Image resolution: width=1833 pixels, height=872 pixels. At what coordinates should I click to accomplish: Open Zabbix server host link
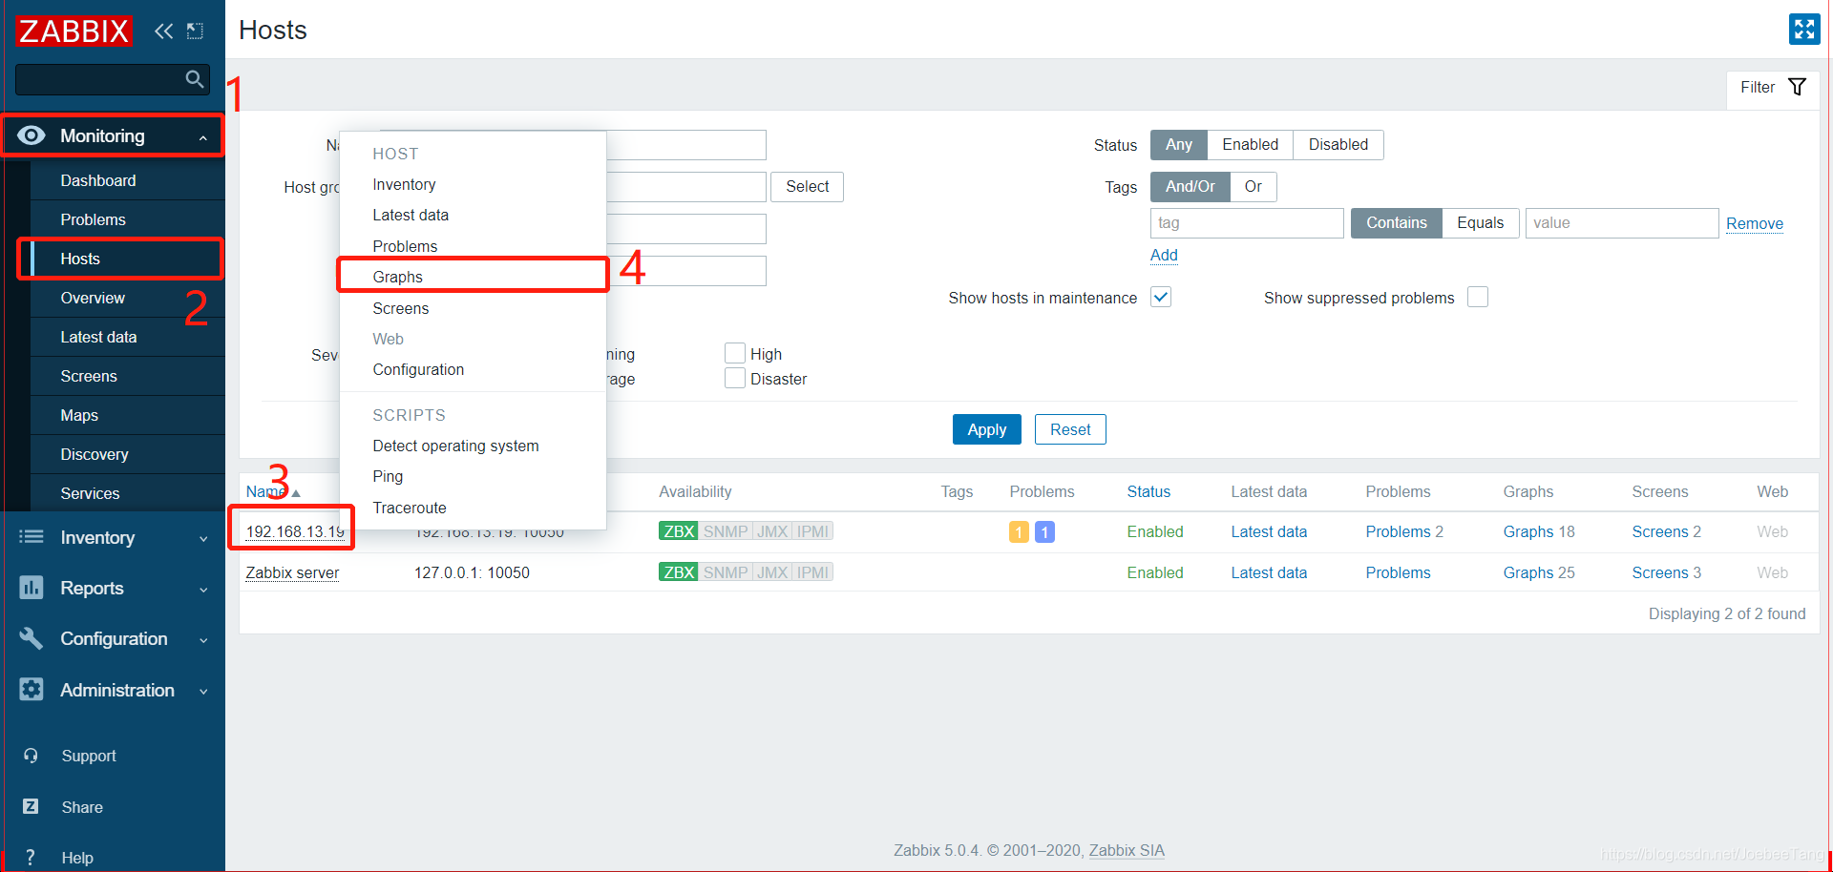[x=292, y=572]
